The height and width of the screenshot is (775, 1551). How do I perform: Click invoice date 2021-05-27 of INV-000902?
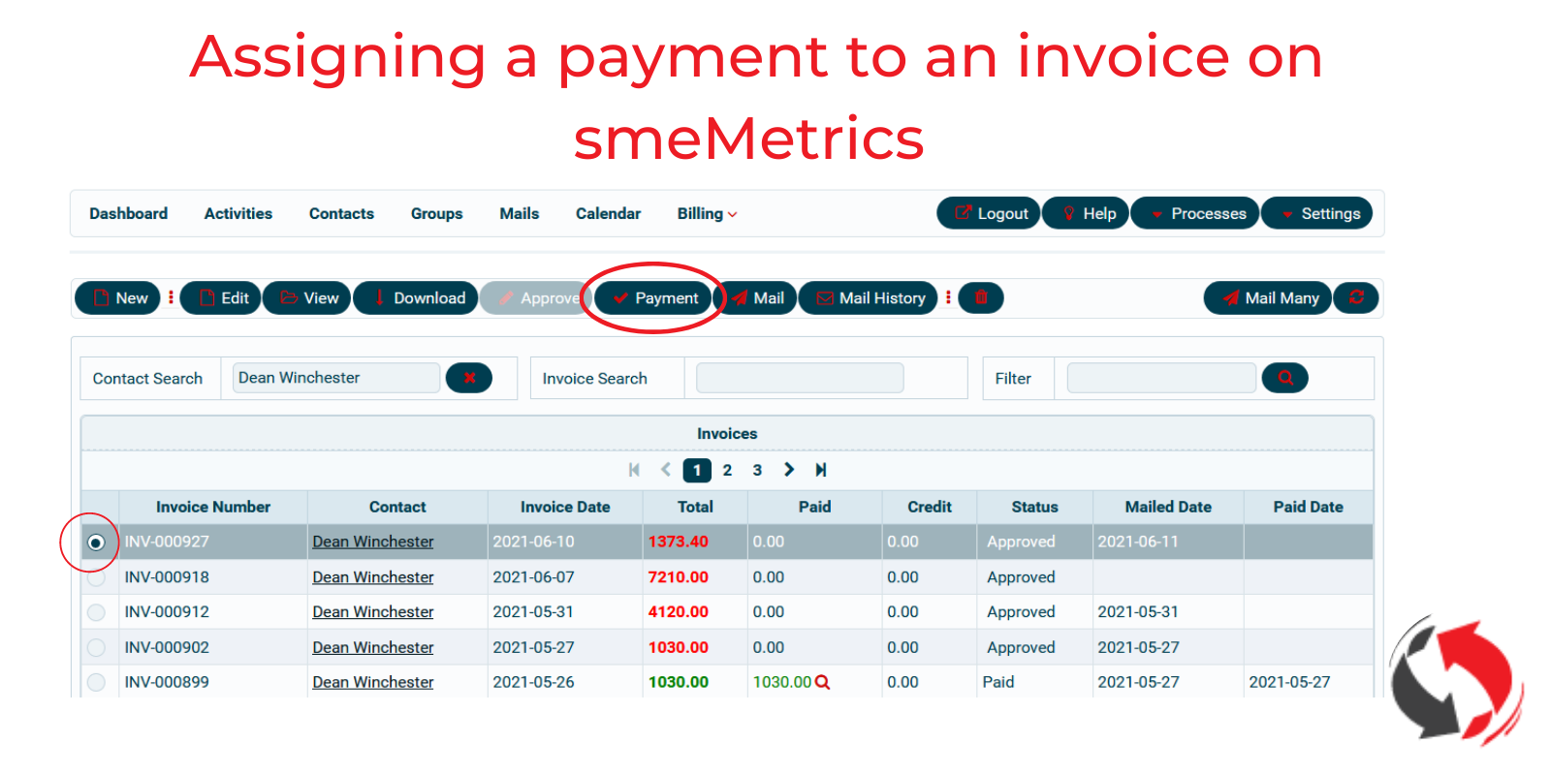533,647
